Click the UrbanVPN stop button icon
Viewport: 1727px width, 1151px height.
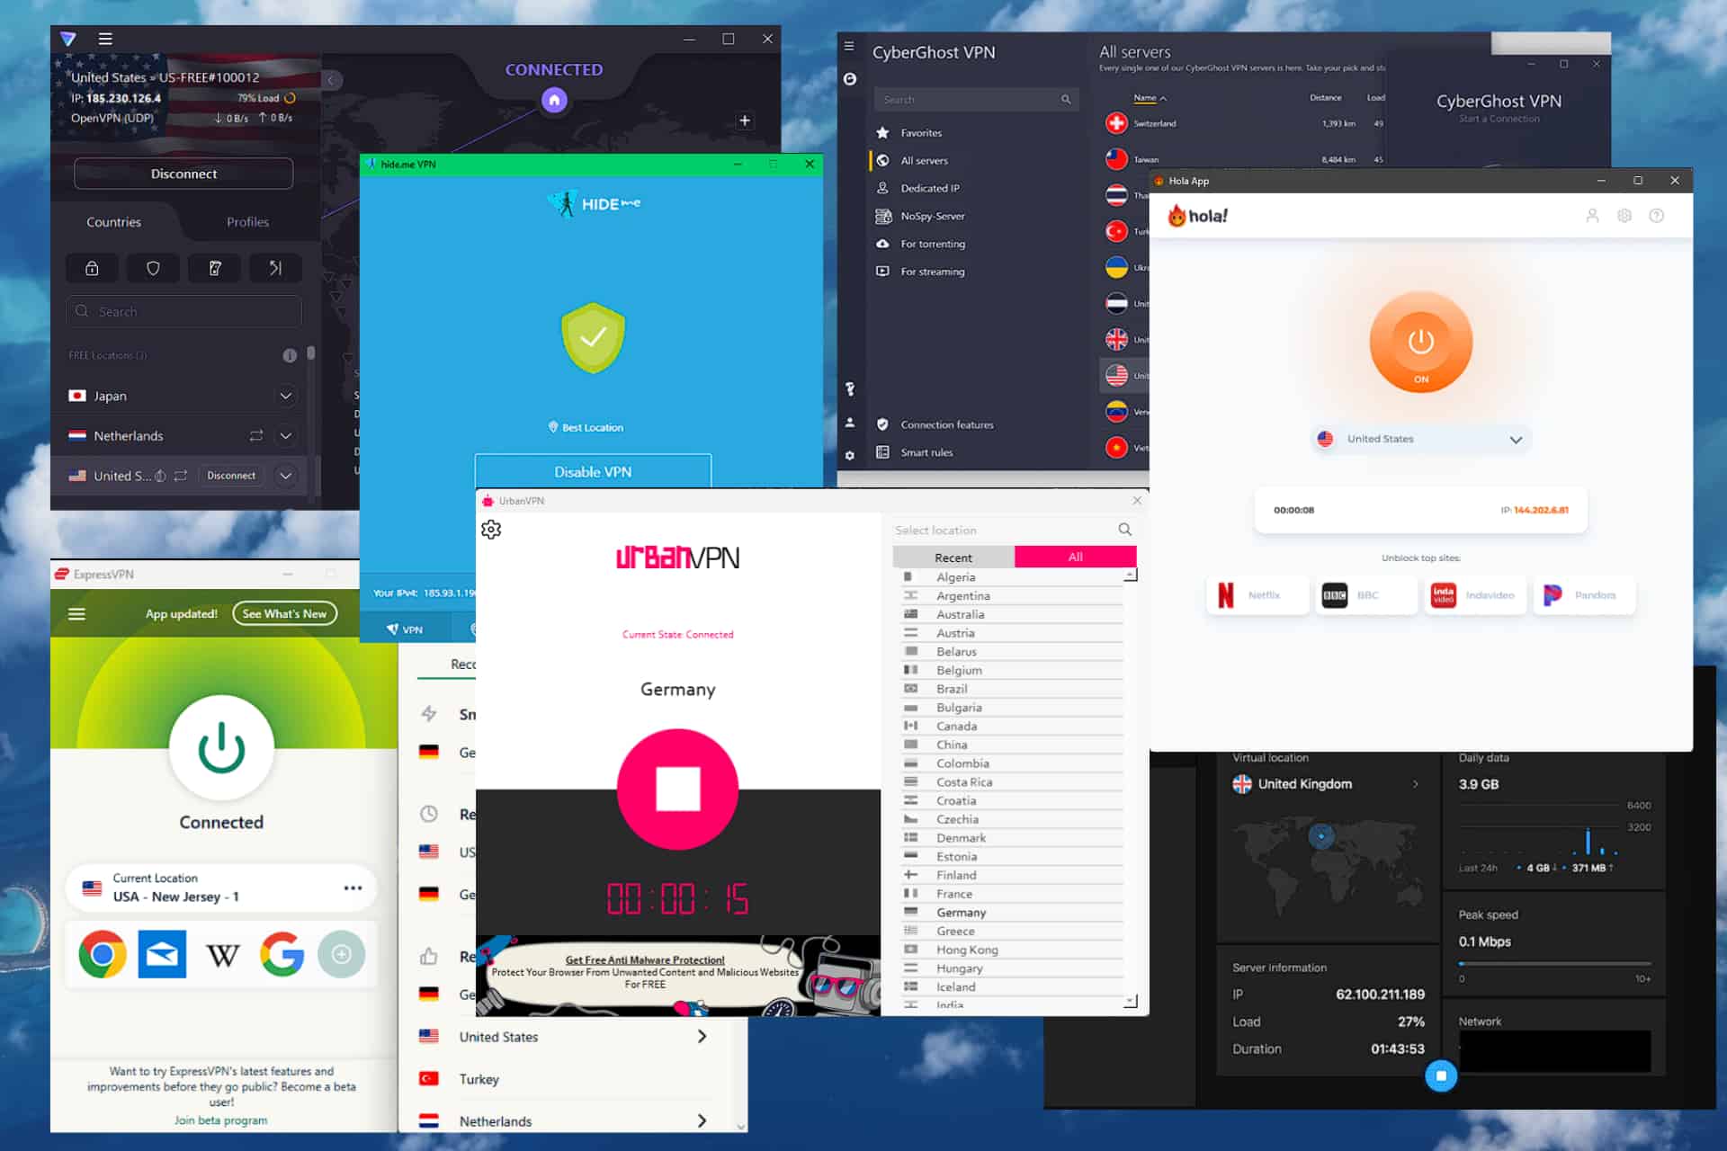coord(677,788)
